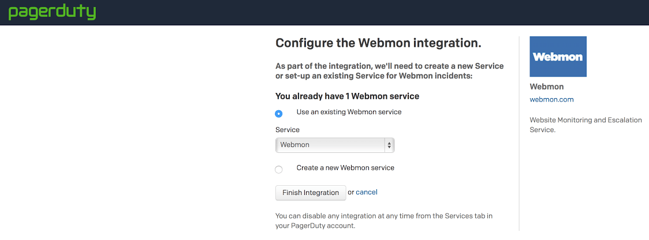Click the 'As part of the integration' paragraph

pyautogui.click(x=390, y=71)
